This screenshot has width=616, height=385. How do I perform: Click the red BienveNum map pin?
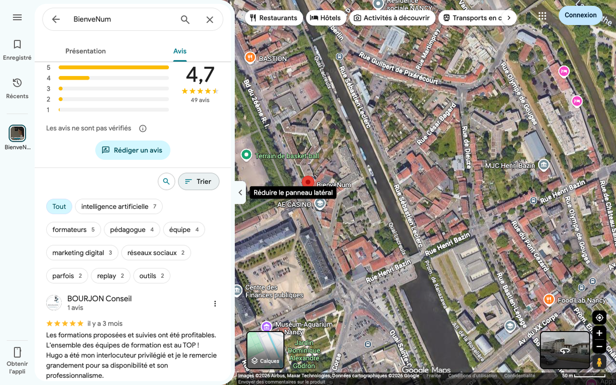coord(308,182)
